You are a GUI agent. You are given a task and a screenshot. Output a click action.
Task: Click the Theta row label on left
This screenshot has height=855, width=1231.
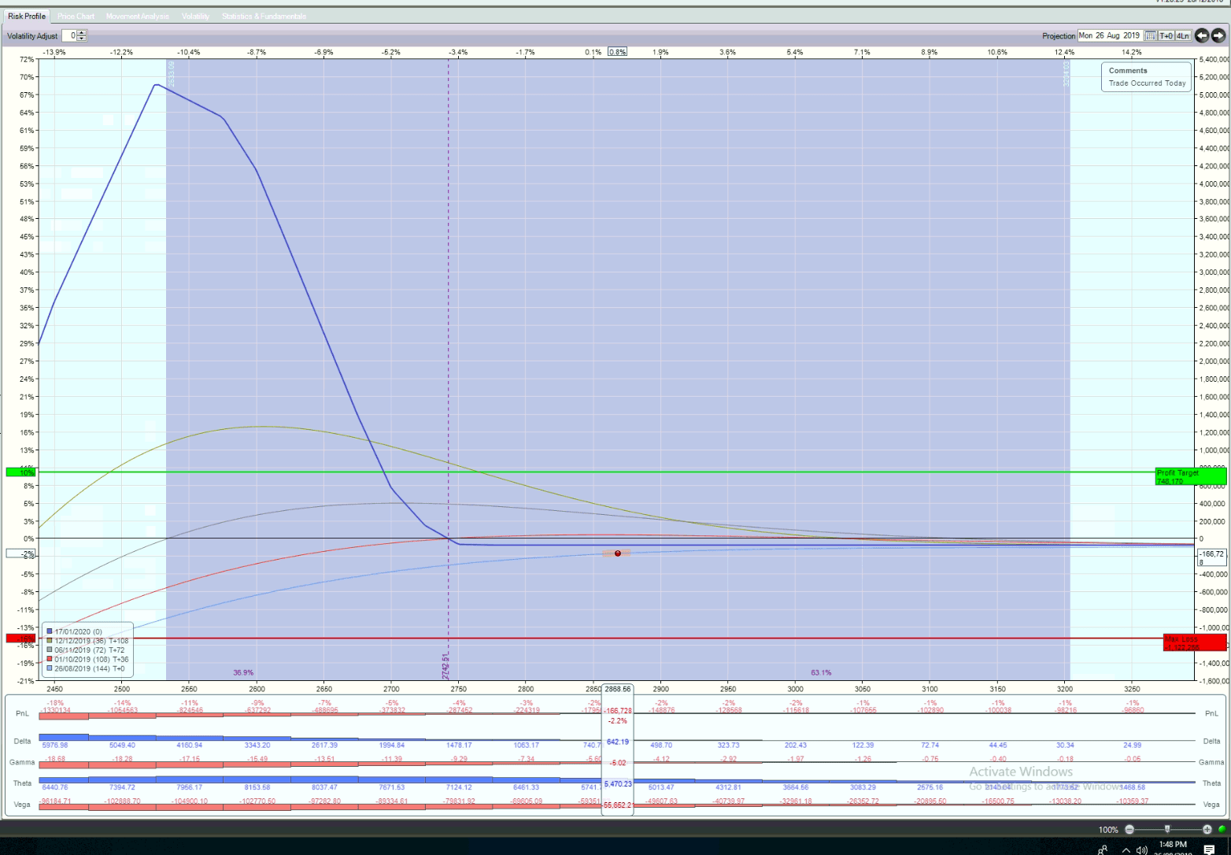point(22,783)
